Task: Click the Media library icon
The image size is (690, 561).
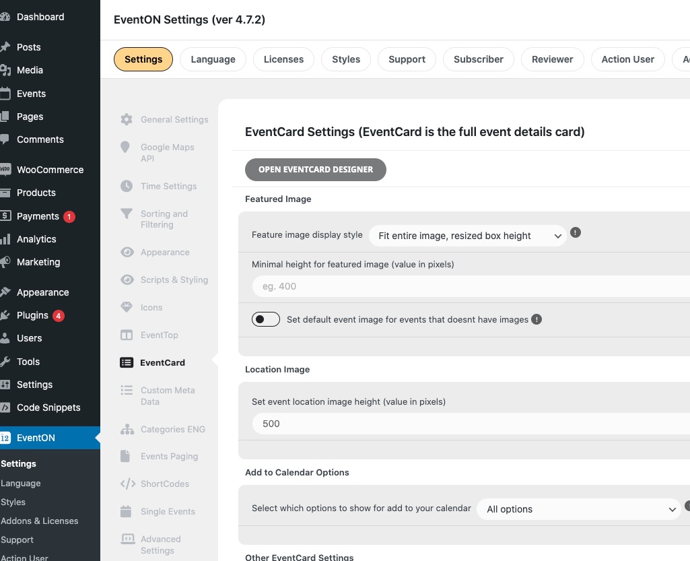Action: click(x=5, y=70)
